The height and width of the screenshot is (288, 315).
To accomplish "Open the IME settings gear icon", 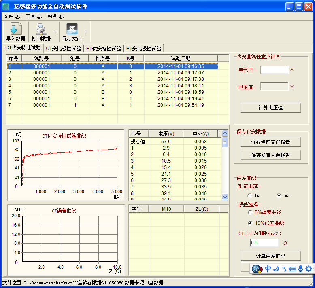I will click(x=309, y=269).
